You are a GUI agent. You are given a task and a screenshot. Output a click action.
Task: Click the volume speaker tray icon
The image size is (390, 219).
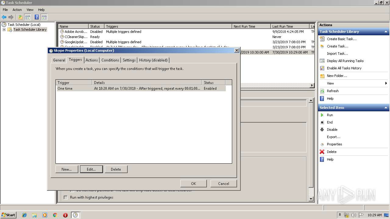(x=354, y=215)
